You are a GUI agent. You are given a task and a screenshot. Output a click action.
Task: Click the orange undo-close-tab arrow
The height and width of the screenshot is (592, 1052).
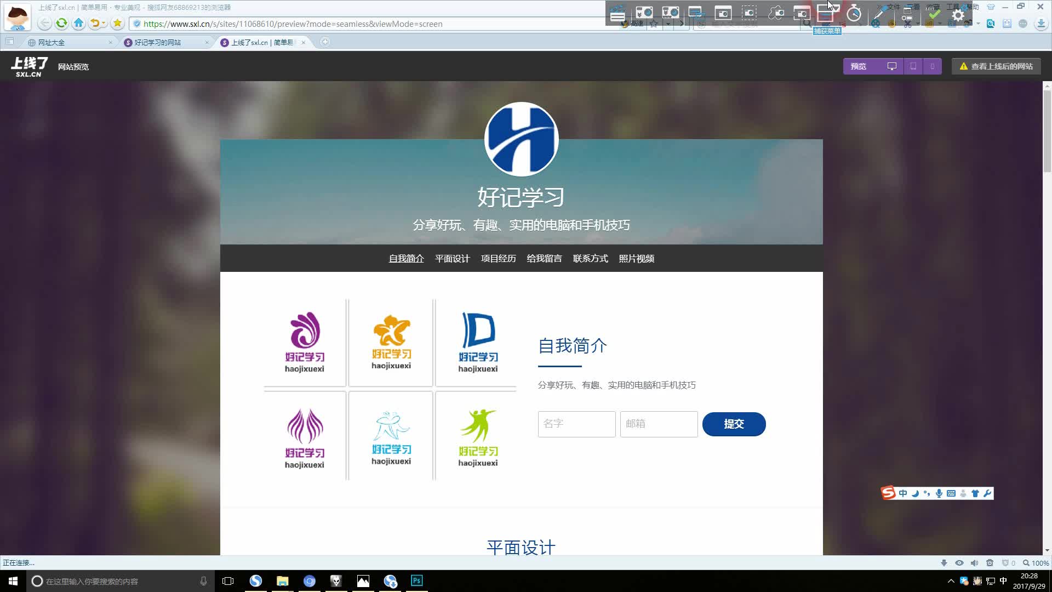[95, 24]
